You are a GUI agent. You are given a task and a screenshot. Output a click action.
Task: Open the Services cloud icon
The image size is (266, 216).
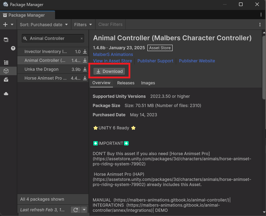[6, 94]
